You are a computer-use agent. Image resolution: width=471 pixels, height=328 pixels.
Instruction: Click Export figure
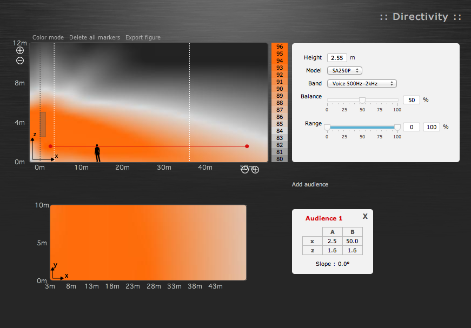[x=143, y=38]
